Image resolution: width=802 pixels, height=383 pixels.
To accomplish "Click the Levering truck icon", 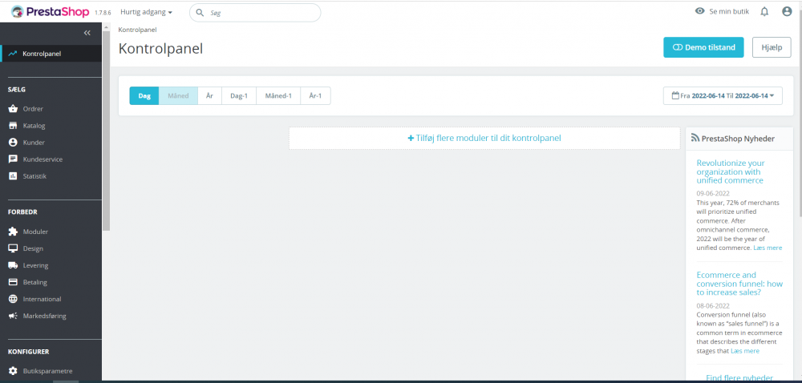I will point(13,265).
